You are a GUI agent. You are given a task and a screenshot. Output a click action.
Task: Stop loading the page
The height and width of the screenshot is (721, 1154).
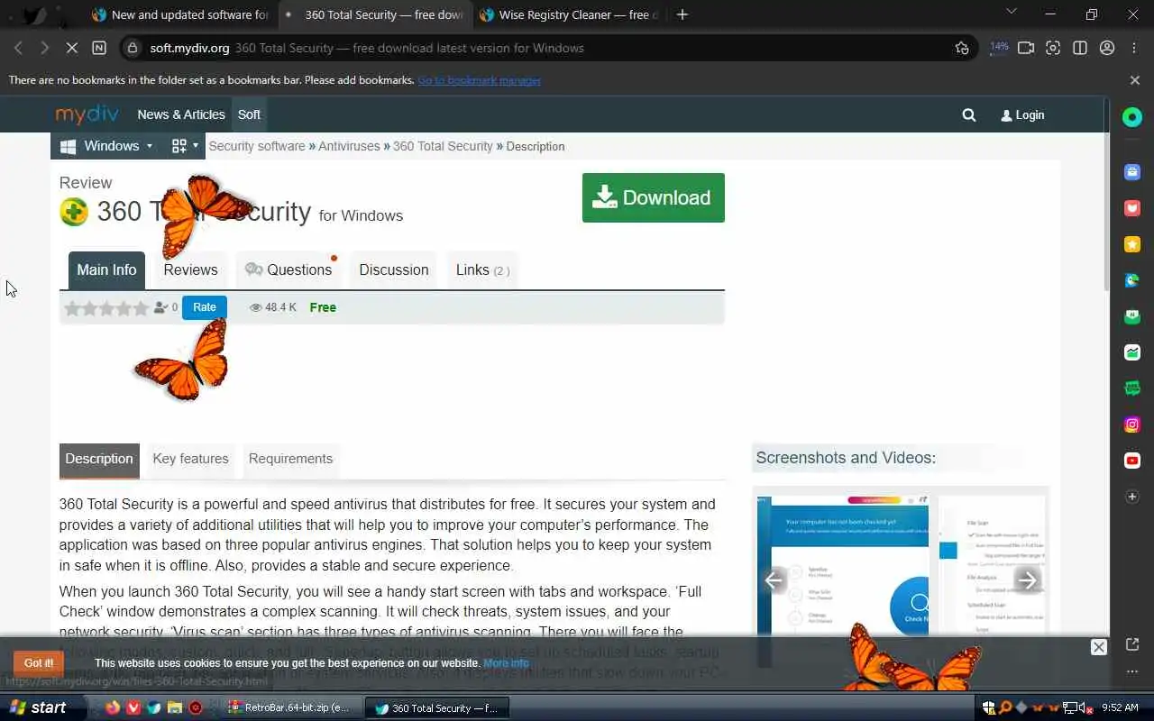click(x=71, y=48)
